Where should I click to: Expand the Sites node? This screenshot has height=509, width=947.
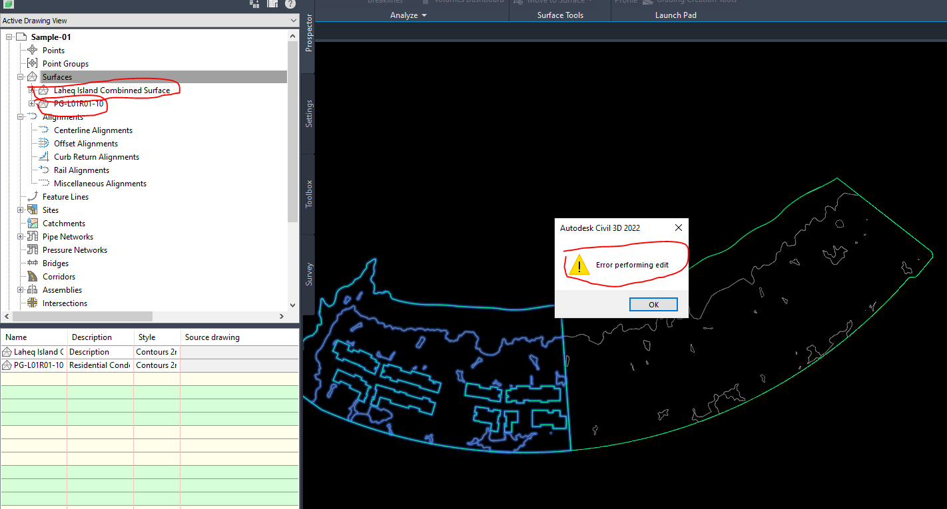(19, 210)
